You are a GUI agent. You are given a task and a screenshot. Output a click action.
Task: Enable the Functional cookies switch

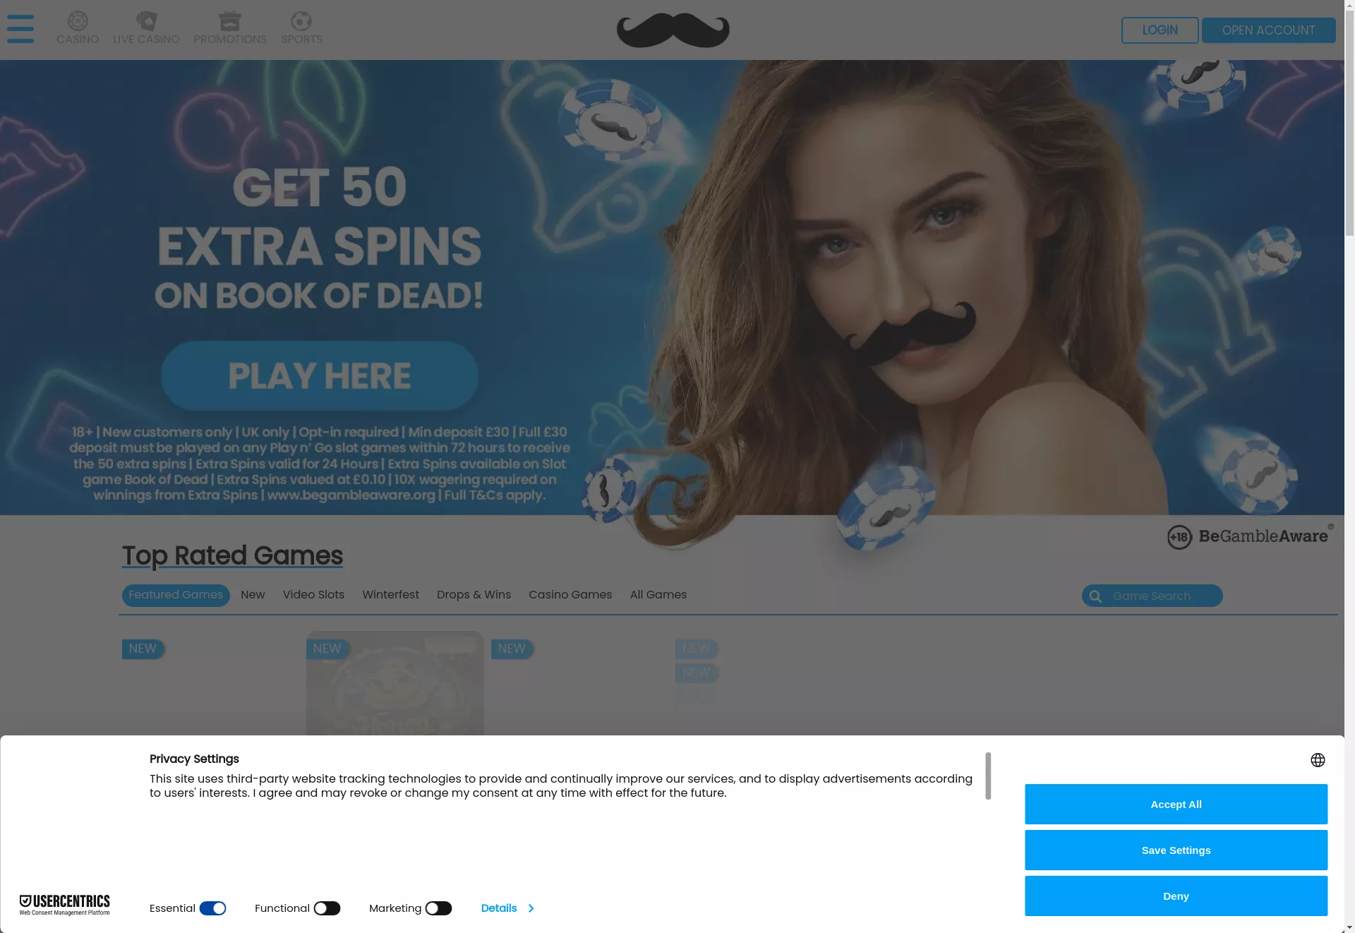327,908
